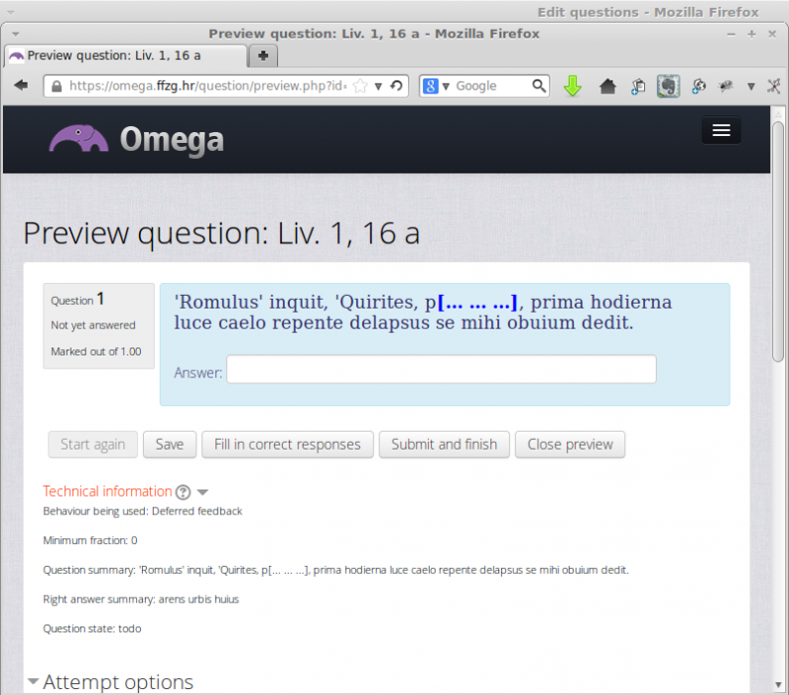Screen dimensions: 789x695
Task: Click the Close preview button
Action: (570, 445)
